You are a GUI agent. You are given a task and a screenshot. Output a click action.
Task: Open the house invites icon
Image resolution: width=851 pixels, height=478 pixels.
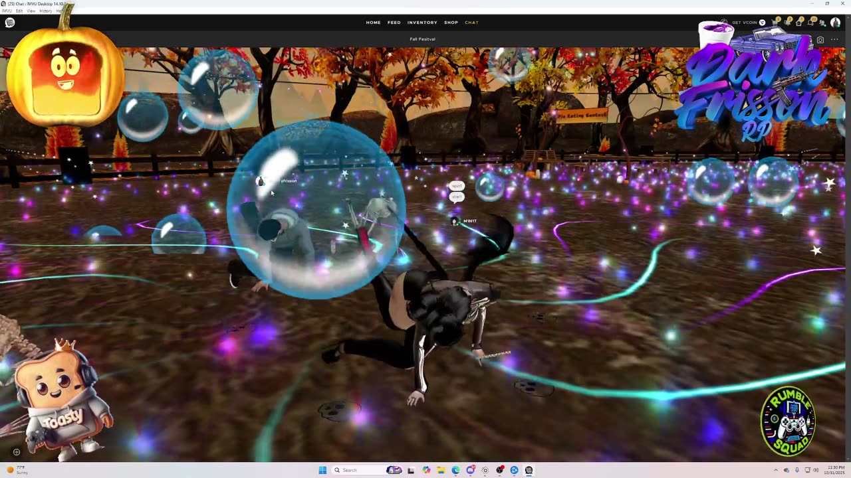tap(799, 23)
